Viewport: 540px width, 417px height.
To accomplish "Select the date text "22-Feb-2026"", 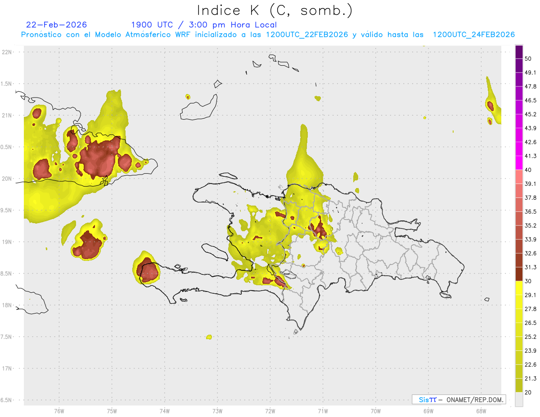I will tap(57, 25).
